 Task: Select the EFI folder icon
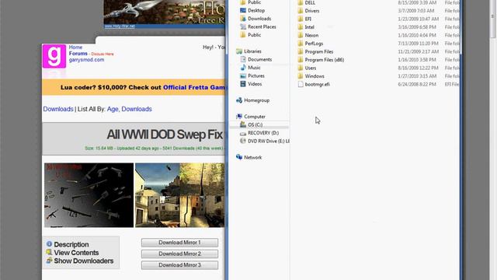coord(301,19)
